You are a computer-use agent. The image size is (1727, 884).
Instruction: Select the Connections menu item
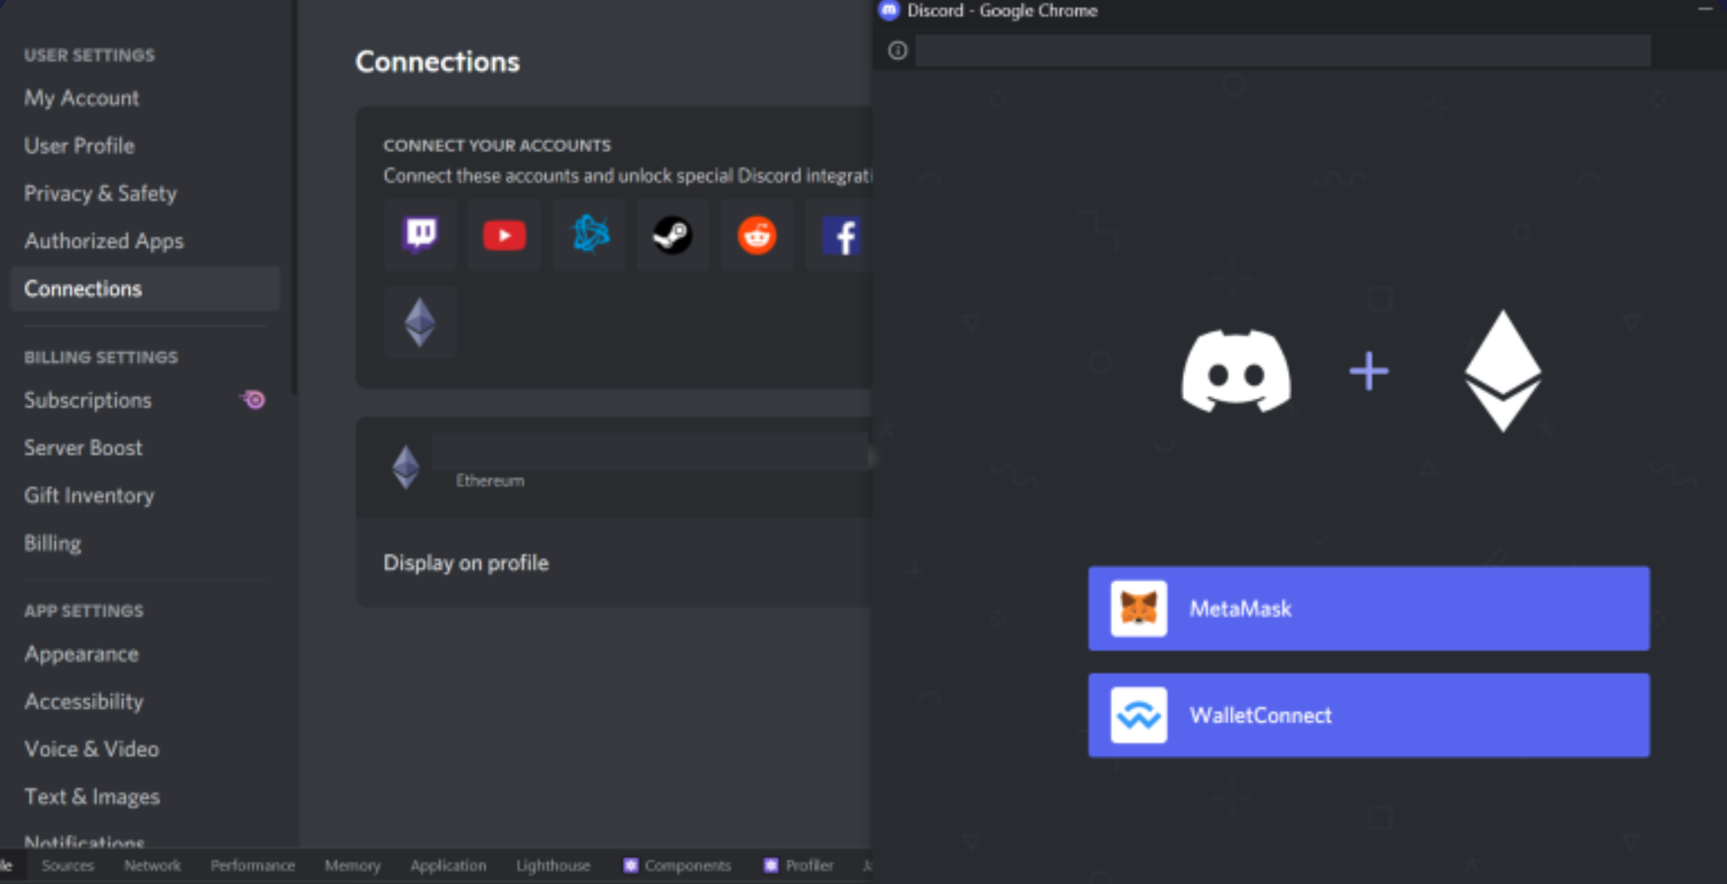tap(83, 289)
